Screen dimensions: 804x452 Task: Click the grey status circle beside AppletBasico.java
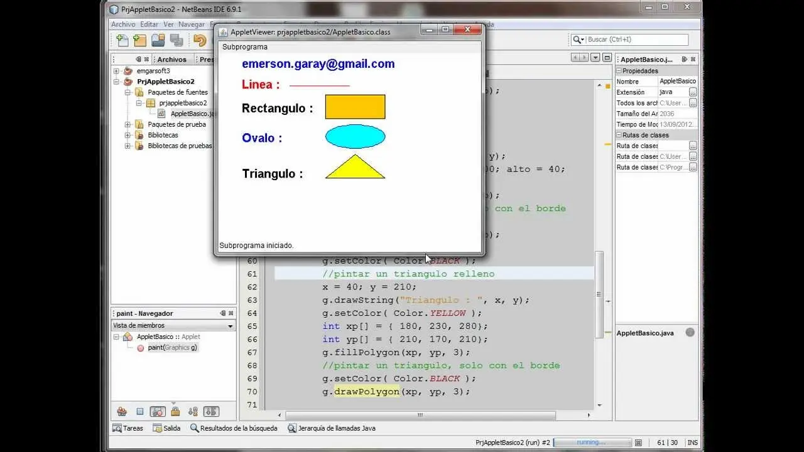coord(690,333)
